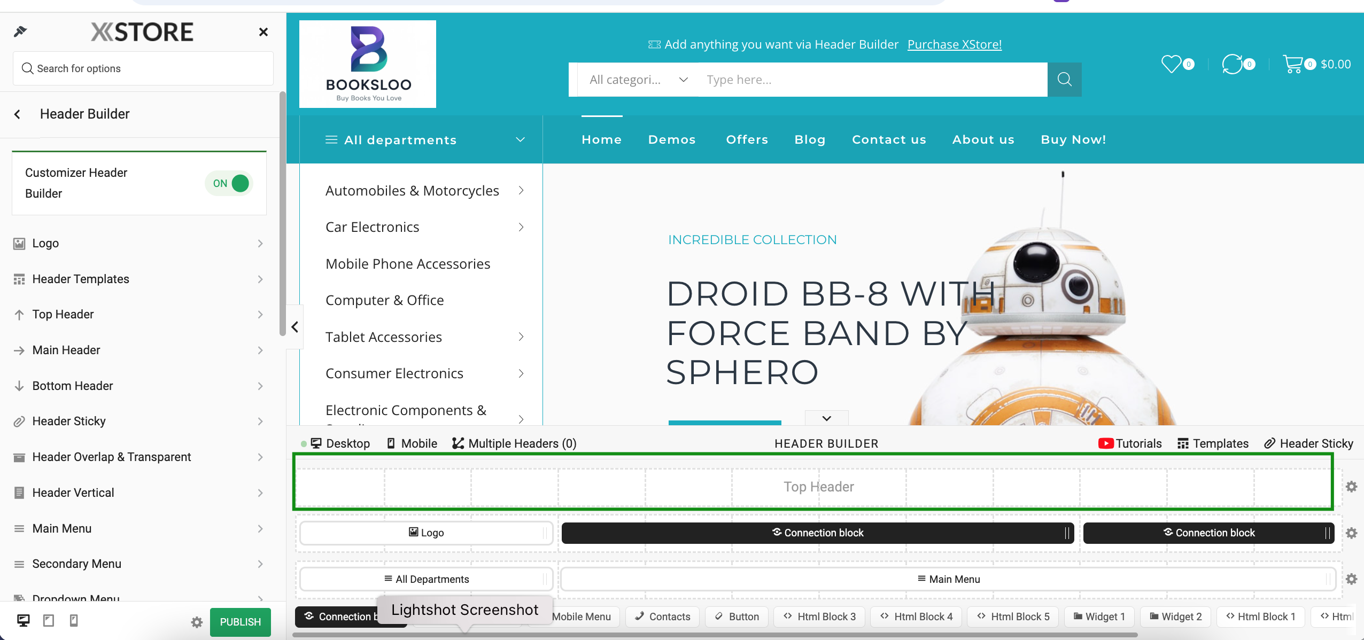This screenshot has height=640, width=1364.
Task: Select the Html Block 3 element chip
Action: pos(820,616)
